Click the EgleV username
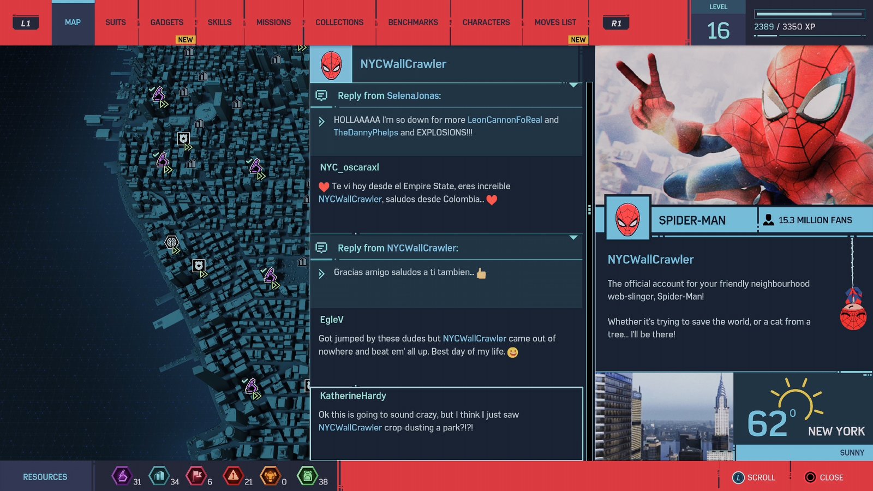Image resolution: width=873 pixels, height=491 pixels. coord(332,320)
